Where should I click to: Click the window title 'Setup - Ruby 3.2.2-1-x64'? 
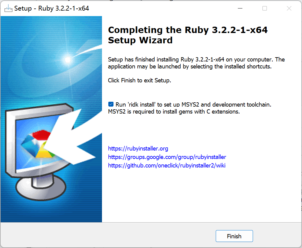pos(52,8)
